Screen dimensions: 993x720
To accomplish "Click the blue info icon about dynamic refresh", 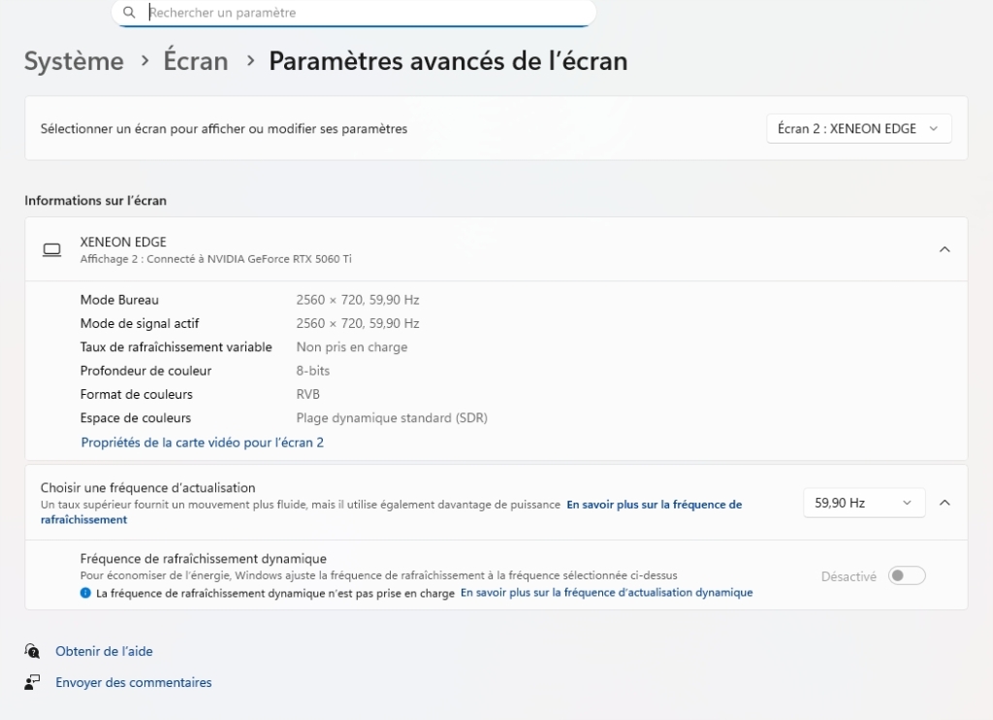I will tap(86, 593).
